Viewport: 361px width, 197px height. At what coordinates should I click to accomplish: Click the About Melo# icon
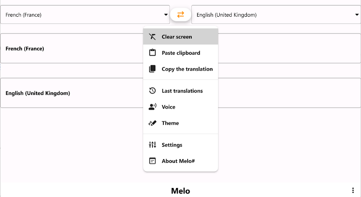tap(153, 161)
